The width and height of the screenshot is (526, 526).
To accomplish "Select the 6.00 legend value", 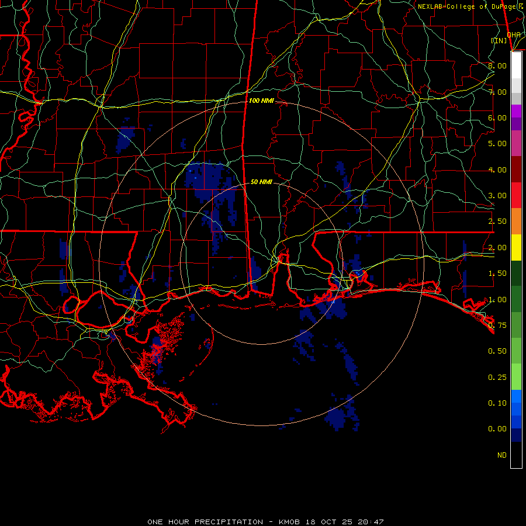I will [x=497, y=117].
